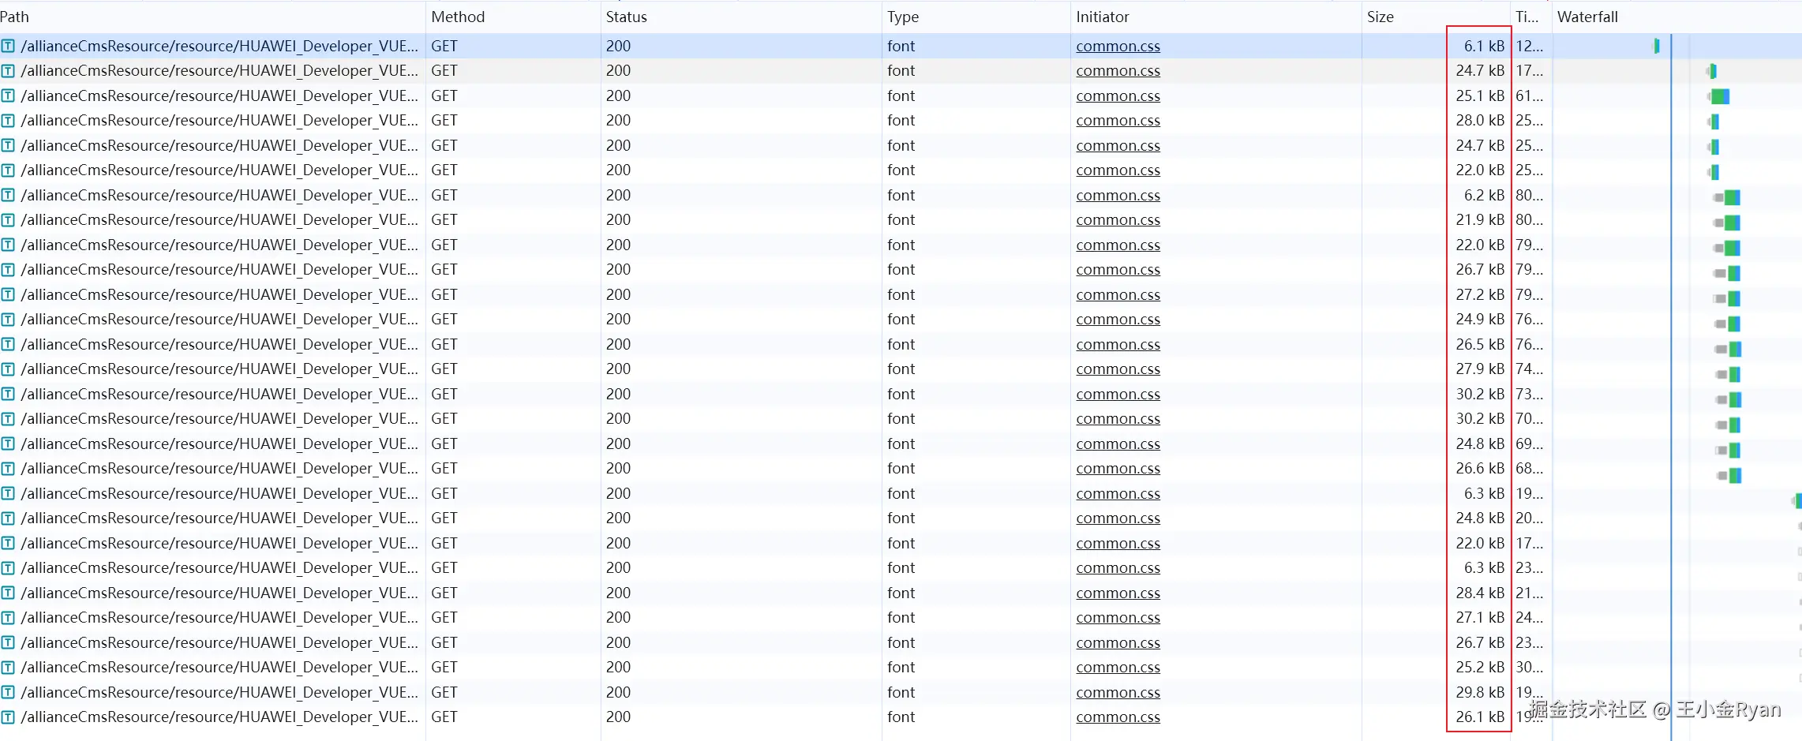Click font file icon in 26.1 kB row
The image size is (1802, 741).
tap(8, 717)
